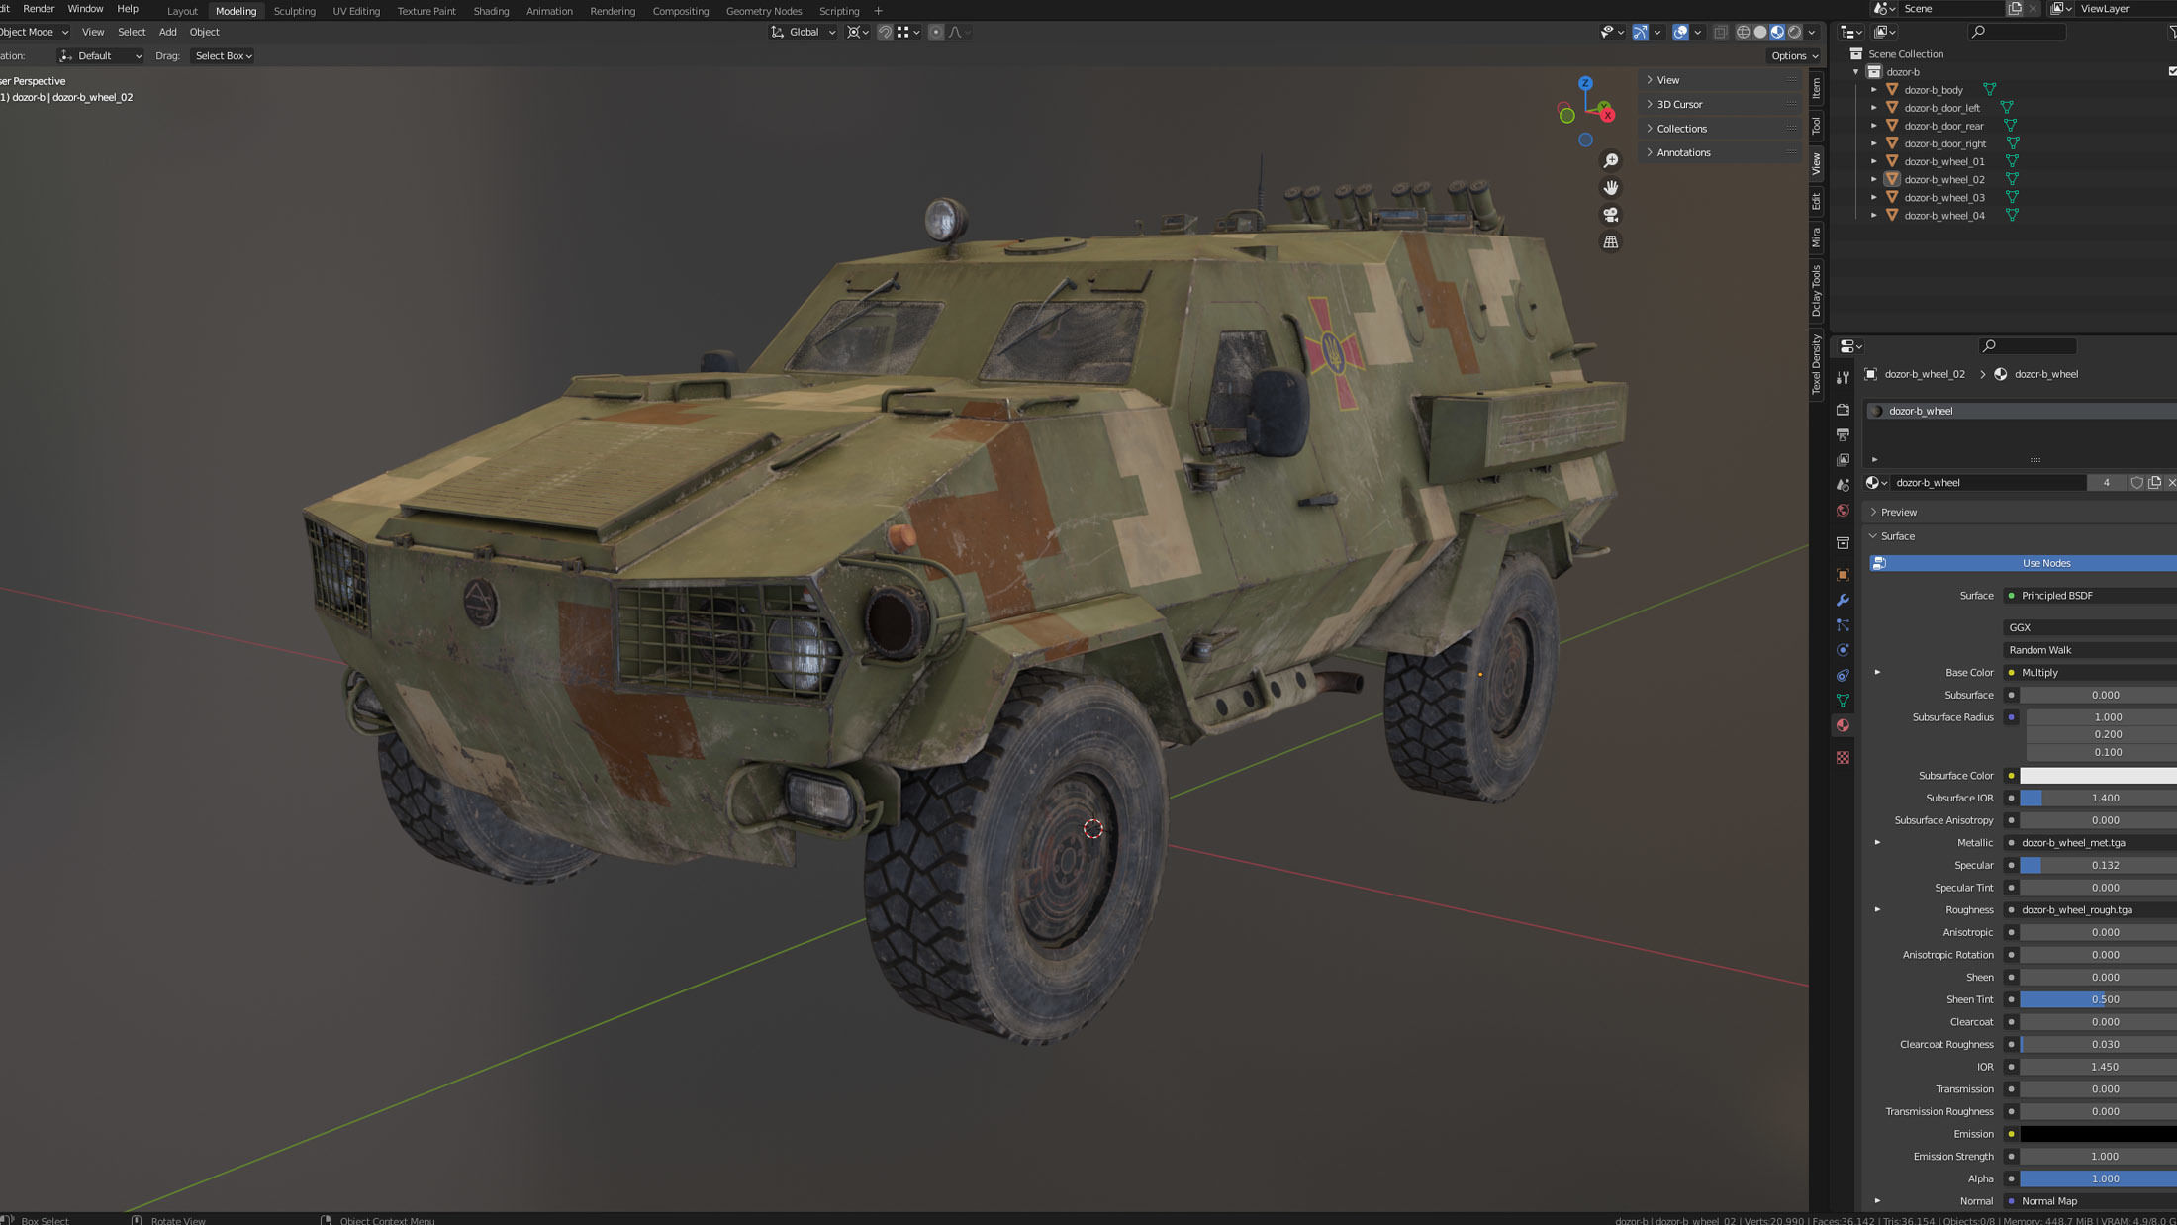
Task: Select rendered viewport shading
Action: [x=1794, y=32]
